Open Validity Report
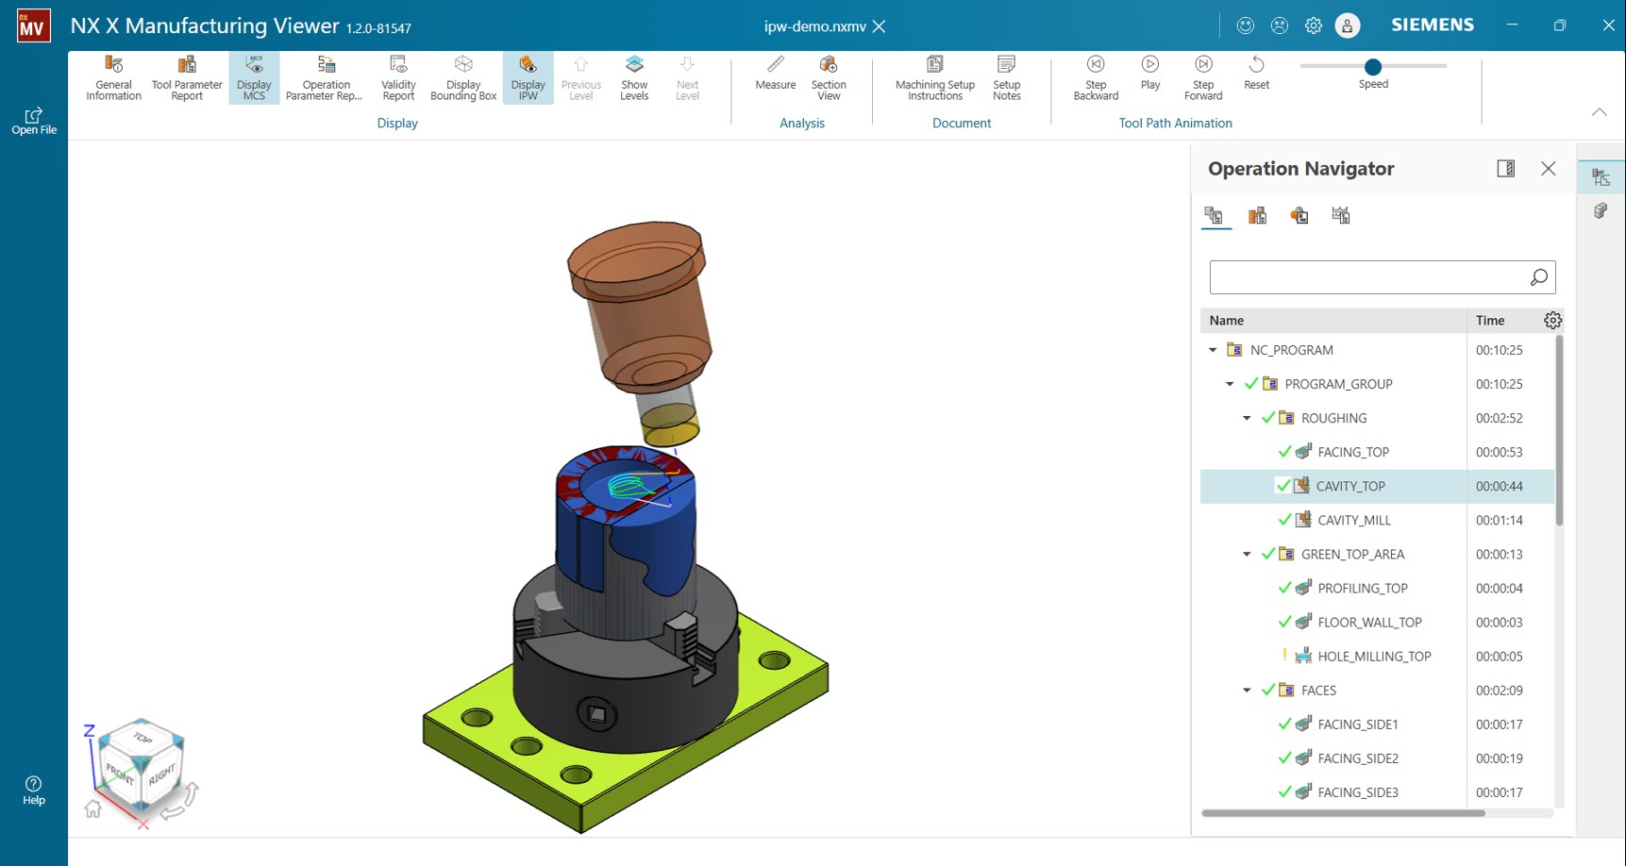Viewport: 1626px width, 866px height. pyautogui.click(x=398, y=77)
